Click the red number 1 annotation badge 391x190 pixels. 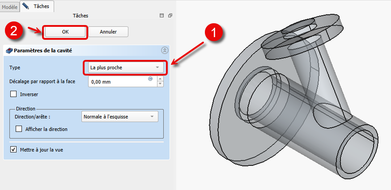point(214,33)
